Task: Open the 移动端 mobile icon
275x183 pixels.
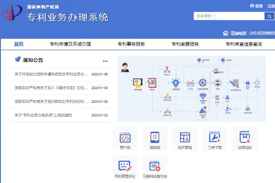Action: click(x=155, y=137)
